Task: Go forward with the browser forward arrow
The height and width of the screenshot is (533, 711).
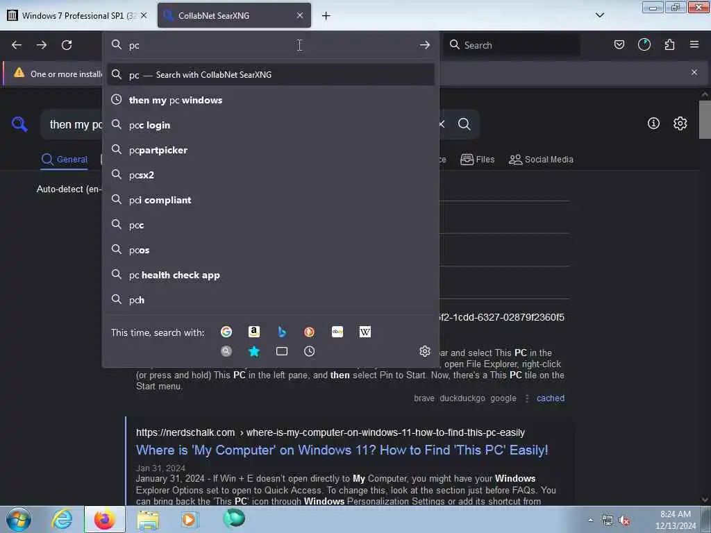Action: coord(42,45)
